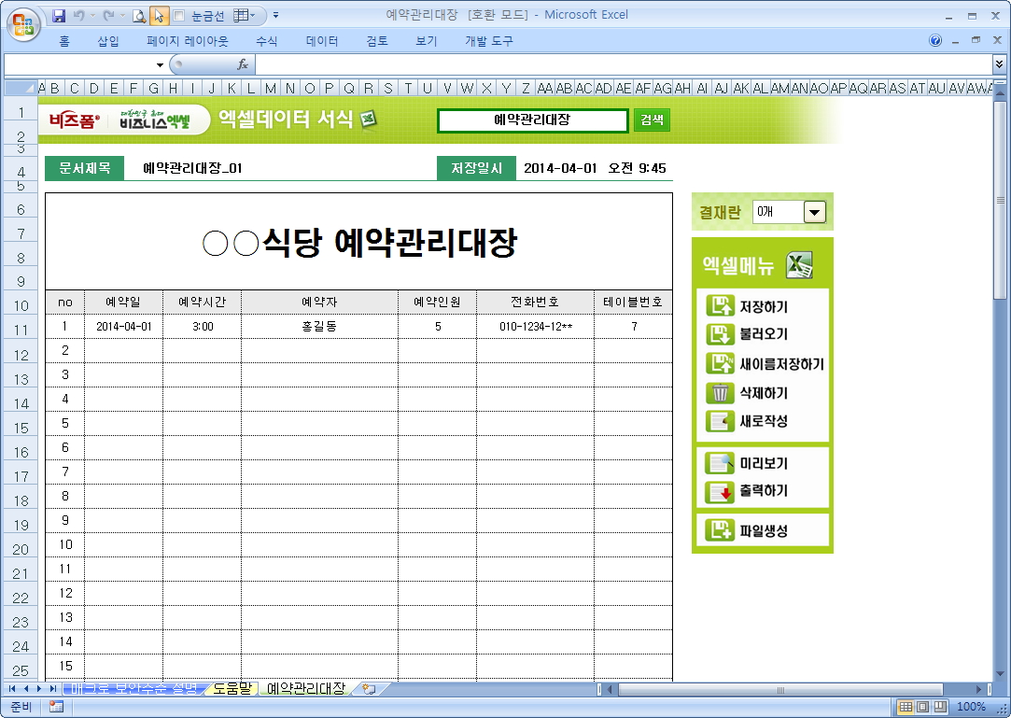Viewport: 1011px width, 718px height.
Task: Click the 엑셀메뉴 Excel icon
Action: [x=799, y=264]
